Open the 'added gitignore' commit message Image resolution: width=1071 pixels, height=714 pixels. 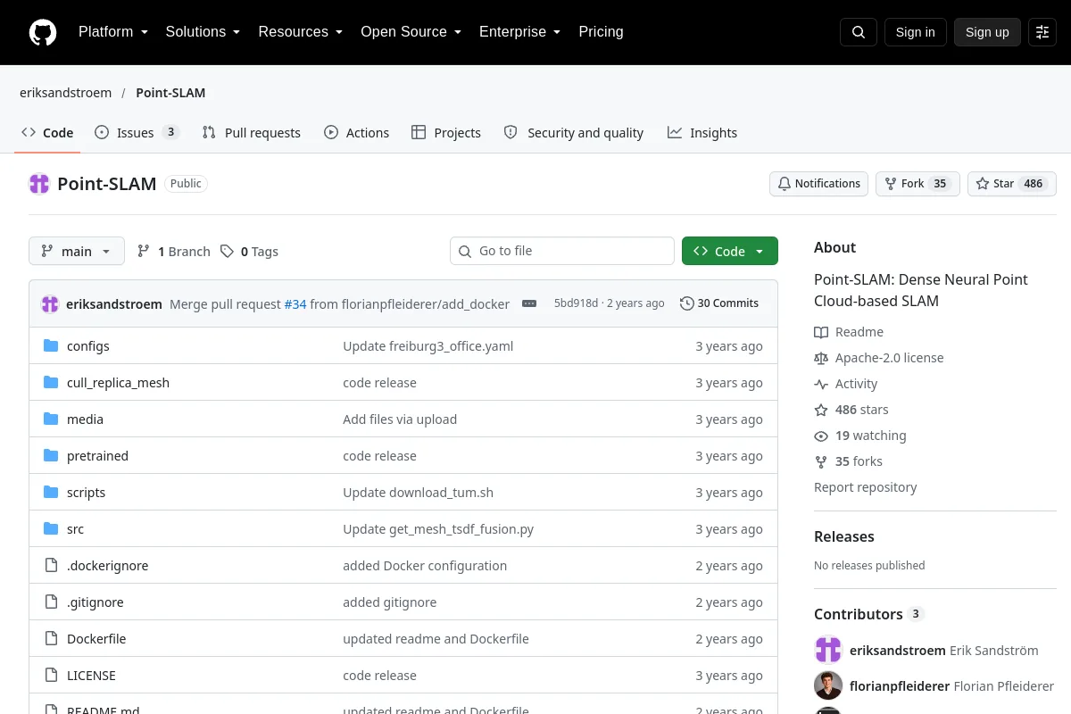pyautogui.click(x=390, y=602)
